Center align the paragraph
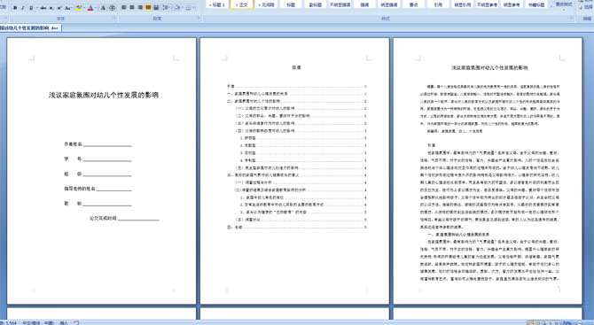Screen dimensions: 594x325 tap(132, 8)
